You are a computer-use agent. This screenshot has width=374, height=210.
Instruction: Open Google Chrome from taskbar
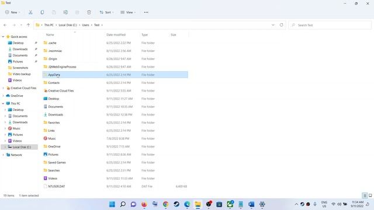[165, 204]
